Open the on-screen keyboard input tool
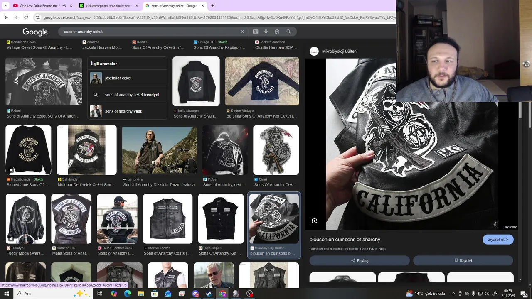 [x=255, y=32]
